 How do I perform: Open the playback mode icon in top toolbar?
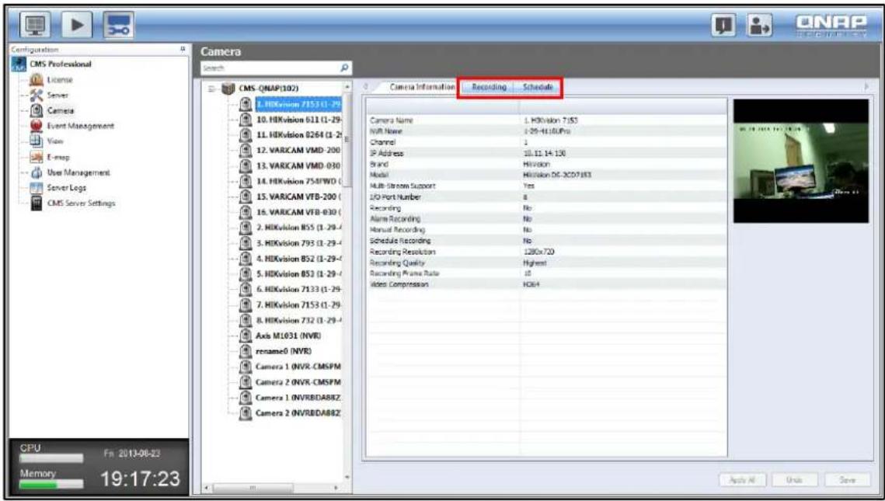pyautogui.click(x=78, y=26)
